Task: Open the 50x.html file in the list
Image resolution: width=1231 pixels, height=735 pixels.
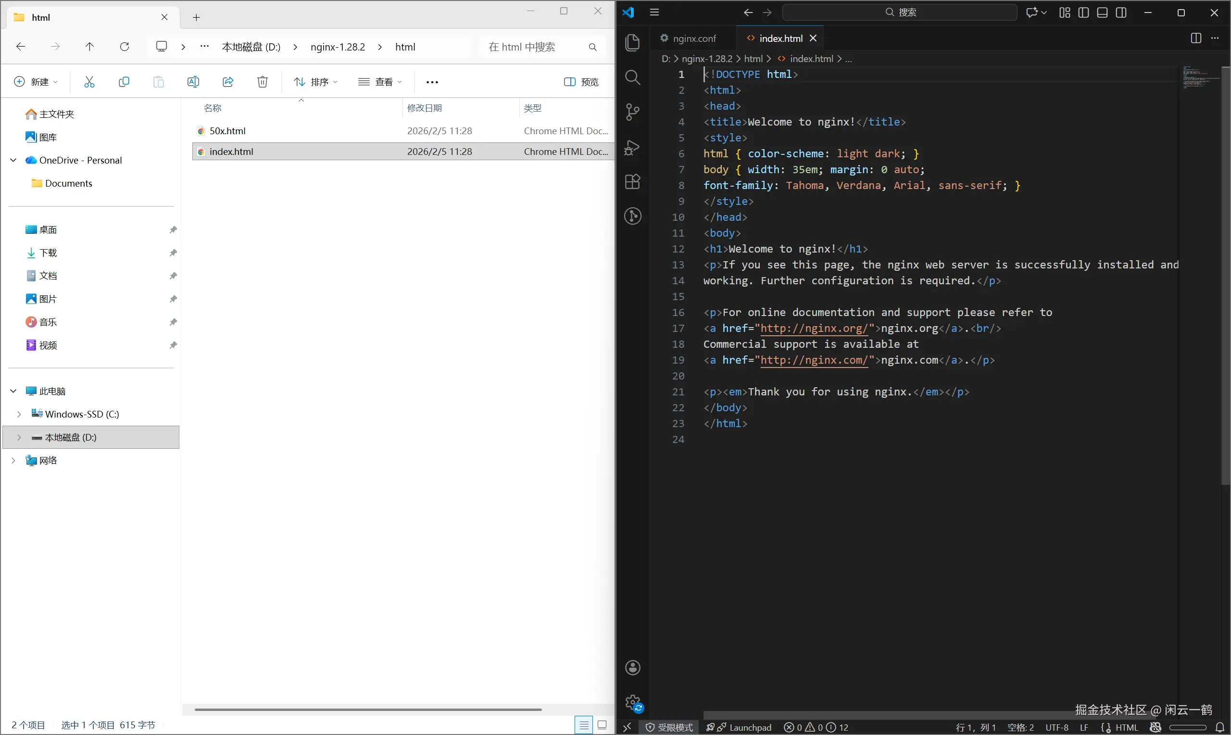Action: pyautogui.click(x=227, y=131)
